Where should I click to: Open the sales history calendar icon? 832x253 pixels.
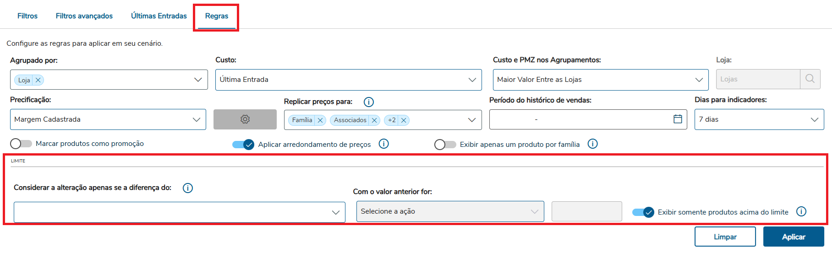tap(678, 119)
